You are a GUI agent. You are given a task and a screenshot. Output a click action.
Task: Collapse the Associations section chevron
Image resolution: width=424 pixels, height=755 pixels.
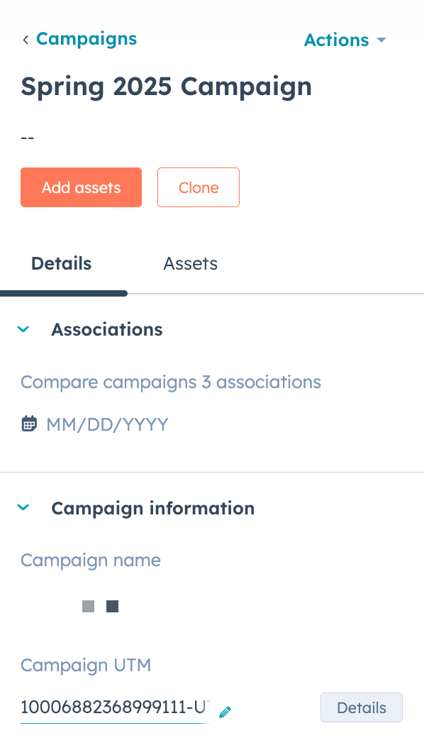coord(23,329)
